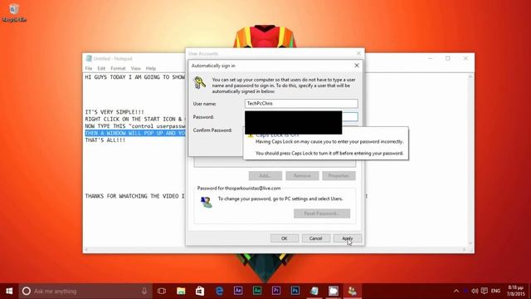The height and width of the screenshot is (299, 531).
Task: Open Task View from the taskbar
Action: point(162,291)
